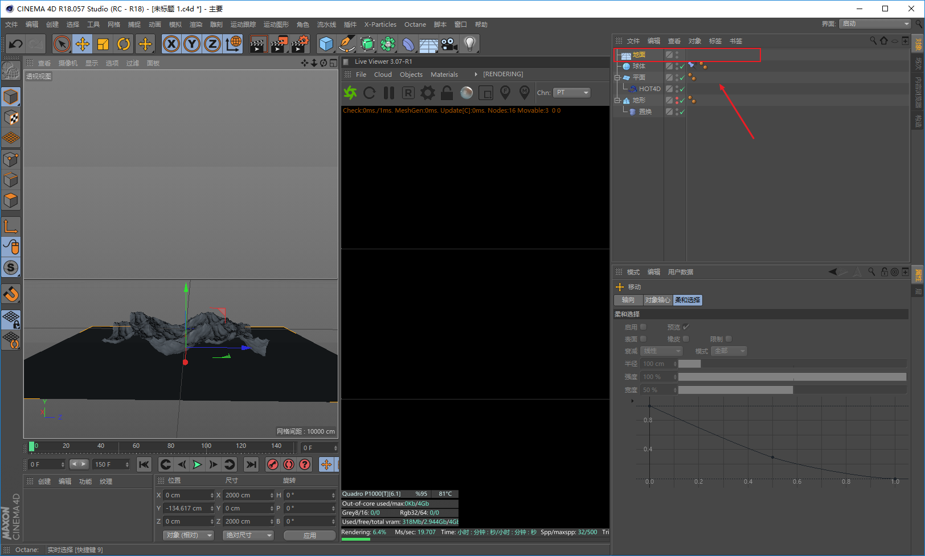
Task: Toggle 置换 deformer enable checkmark
Action: coord(682,112)
